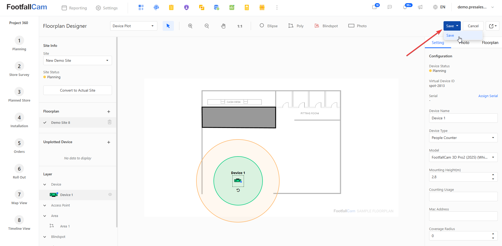
Task: Delete the Demo Site 8 floorplan
Action: [x=110, y=122]
